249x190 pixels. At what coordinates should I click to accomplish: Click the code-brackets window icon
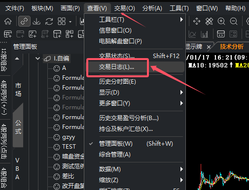(x=221, y=34)
